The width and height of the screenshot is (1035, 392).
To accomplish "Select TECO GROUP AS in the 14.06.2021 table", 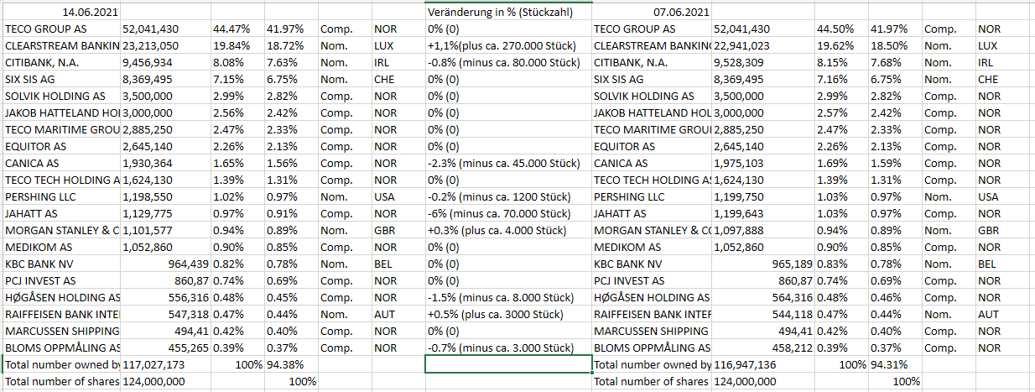I will [63, 29].
